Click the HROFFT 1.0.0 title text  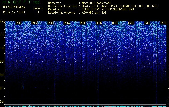coord(21,2)
